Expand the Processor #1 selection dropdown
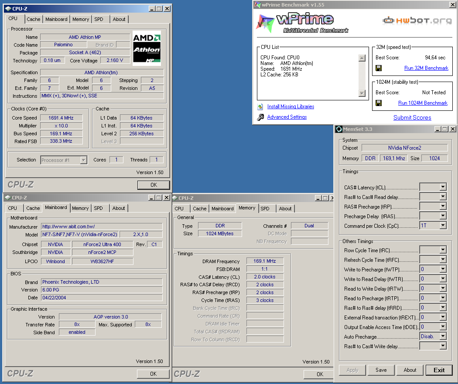The image size is (458, 384). coord(84,160)
